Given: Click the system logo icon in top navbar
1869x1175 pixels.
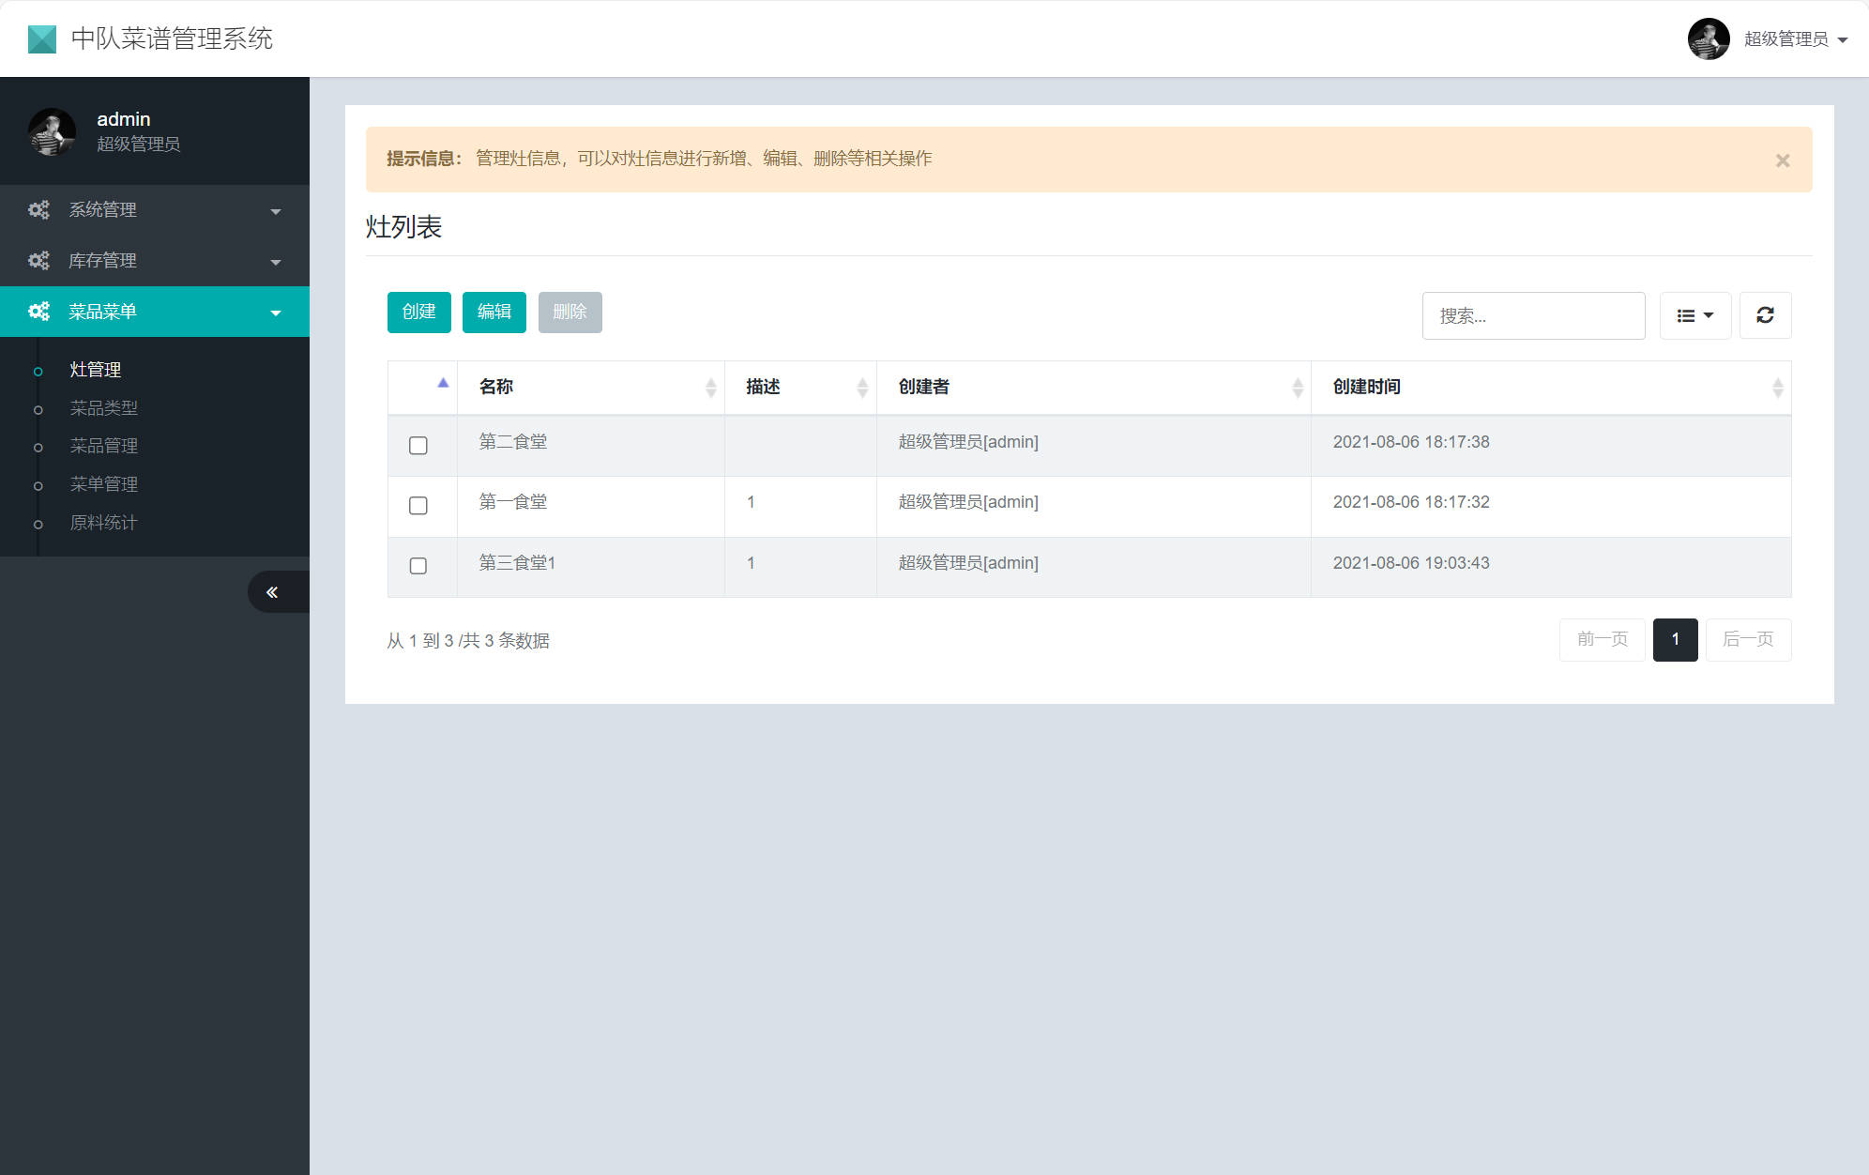Looking at the screenshot, I should pos(41,38).
